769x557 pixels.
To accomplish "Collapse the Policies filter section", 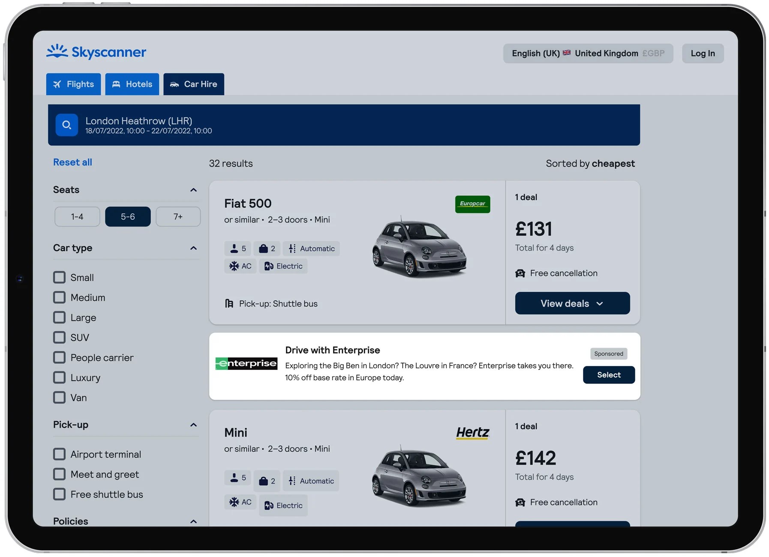I will pyautogui.click(x=193, y=522).
